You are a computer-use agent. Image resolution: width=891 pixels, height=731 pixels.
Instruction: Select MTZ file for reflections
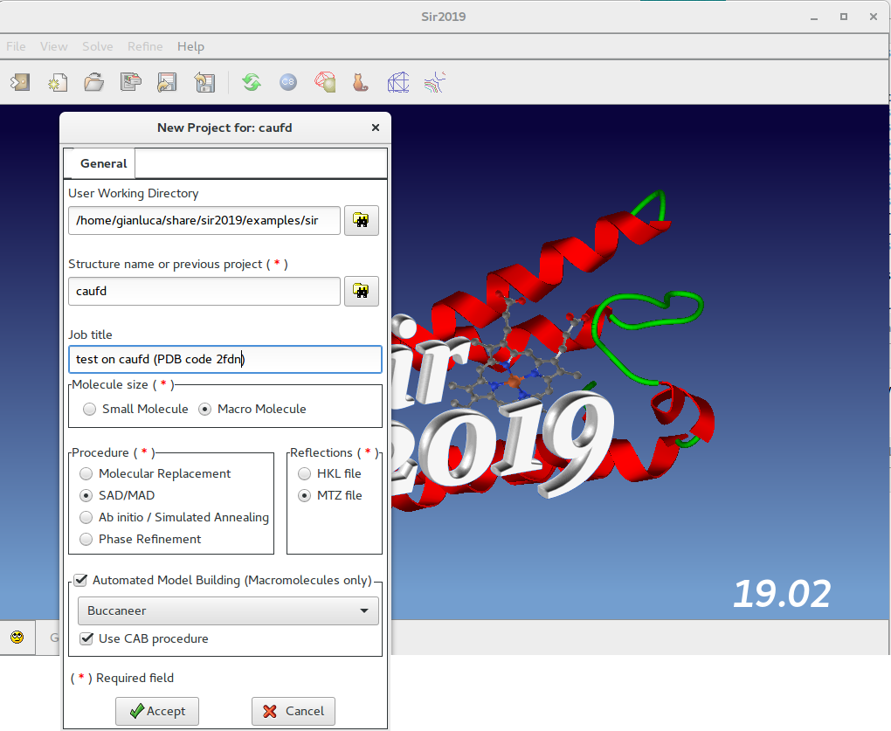coord(305,496)
